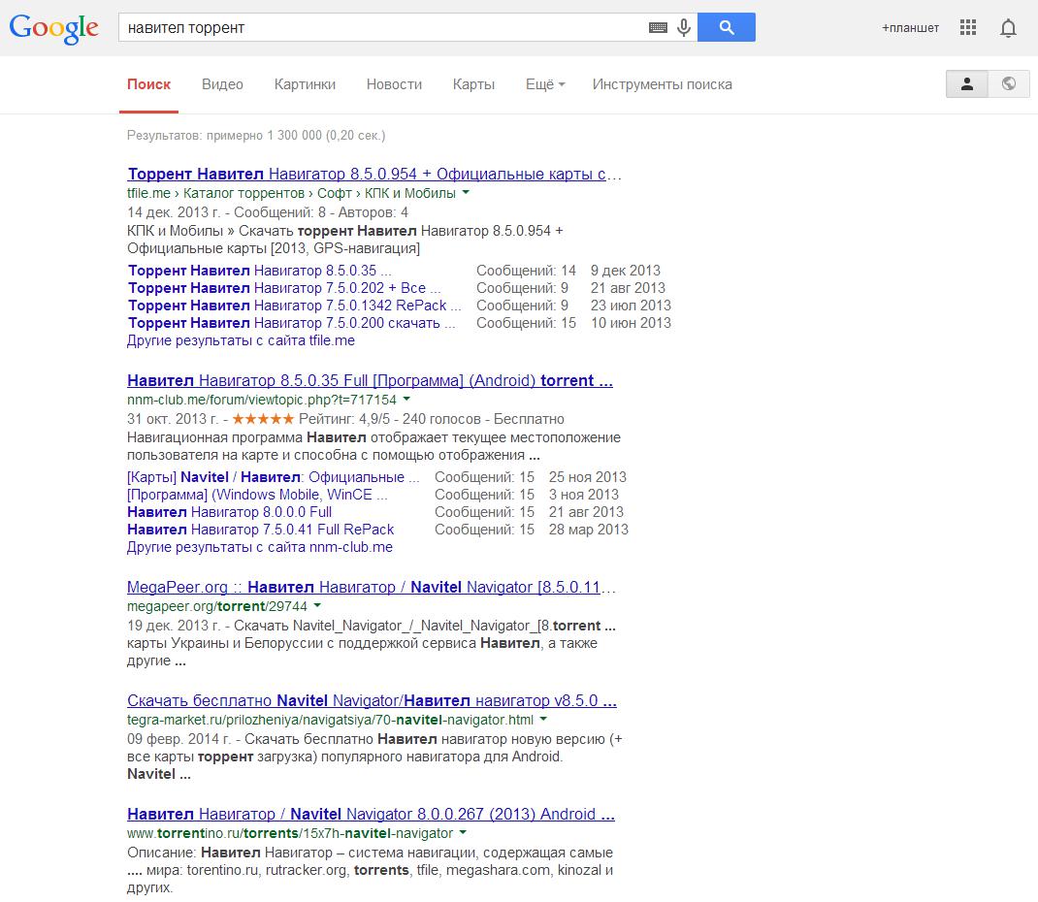Image resolution: width=1038 pixels, height=902 pixels.
Task: Select the Поиск tab
Action: pyautogui.click(x=149, y=84)
